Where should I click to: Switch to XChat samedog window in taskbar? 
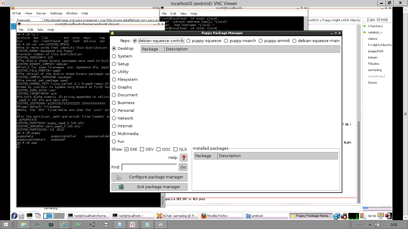pos(177,216)
